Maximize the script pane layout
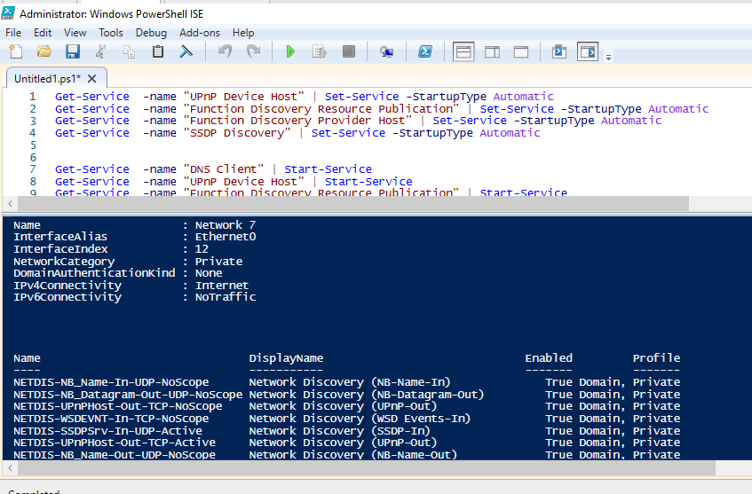The width and height of the screenshot is (752, 494). [521, 51]
